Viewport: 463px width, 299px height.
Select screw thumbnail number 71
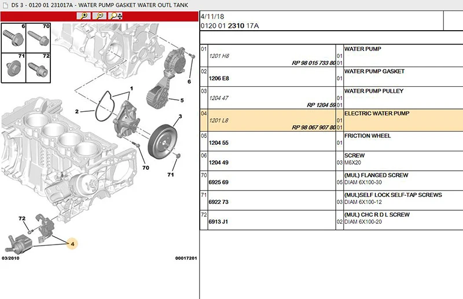(13, 68)
